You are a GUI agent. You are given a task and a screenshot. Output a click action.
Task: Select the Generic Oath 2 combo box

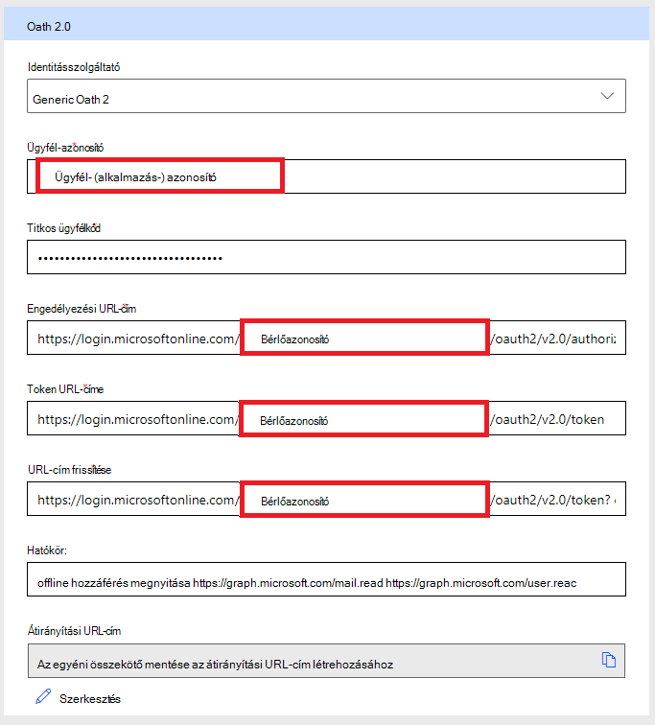click(326, 96)
